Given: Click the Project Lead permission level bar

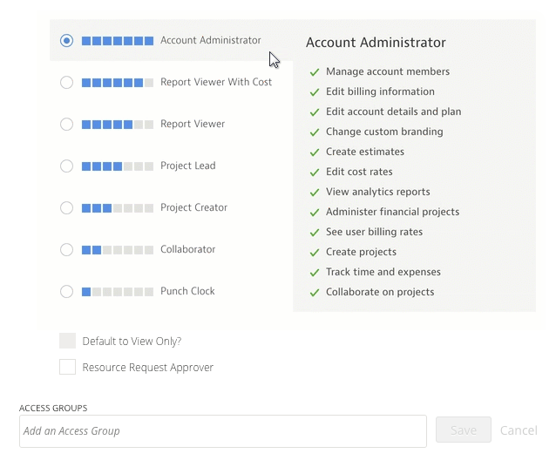Looking at the screenshot, I should coord(118,166).
